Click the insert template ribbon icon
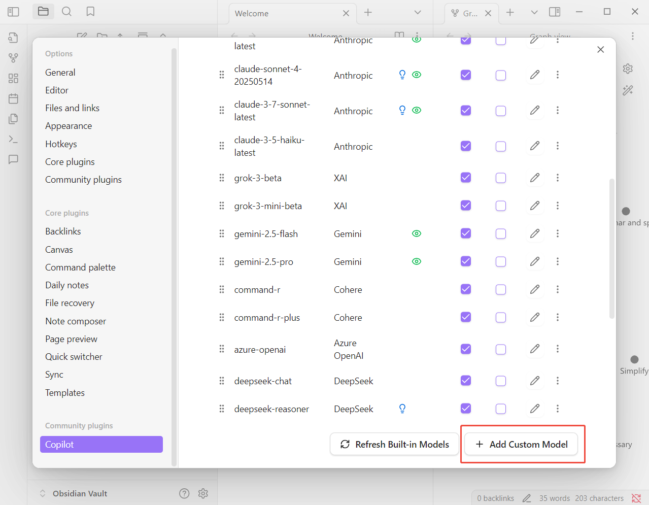The image size is (649, 505). click(14, 119)
